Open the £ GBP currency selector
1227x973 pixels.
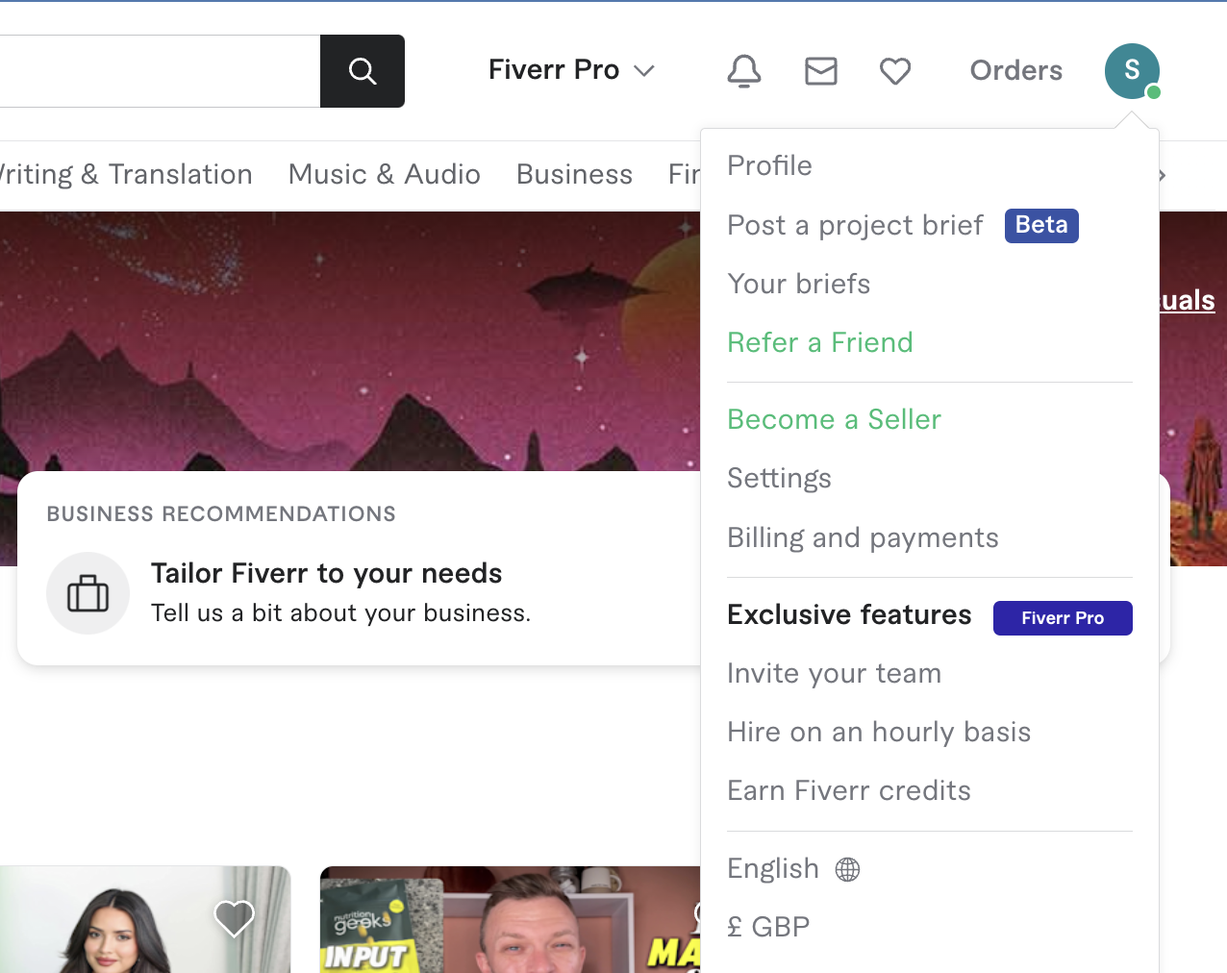767,926
